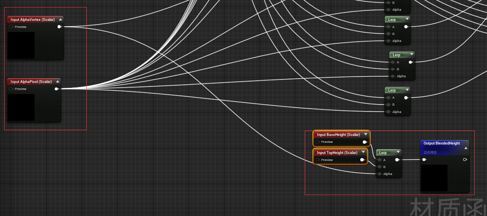
Task: Click the output pin of Input BaseHeight
Action: tap(364, 142)
